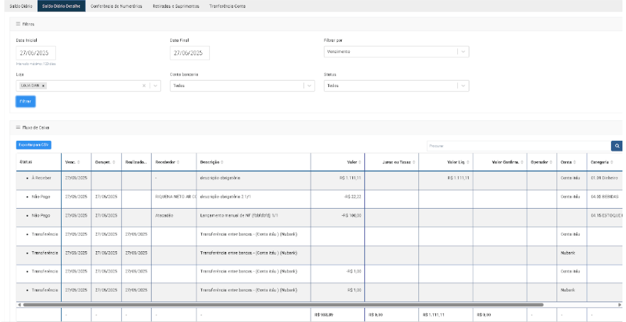The image size is (626, 322).
Task: Go to the Retiradas e Suprimentos tab
Action: [176, 6]
